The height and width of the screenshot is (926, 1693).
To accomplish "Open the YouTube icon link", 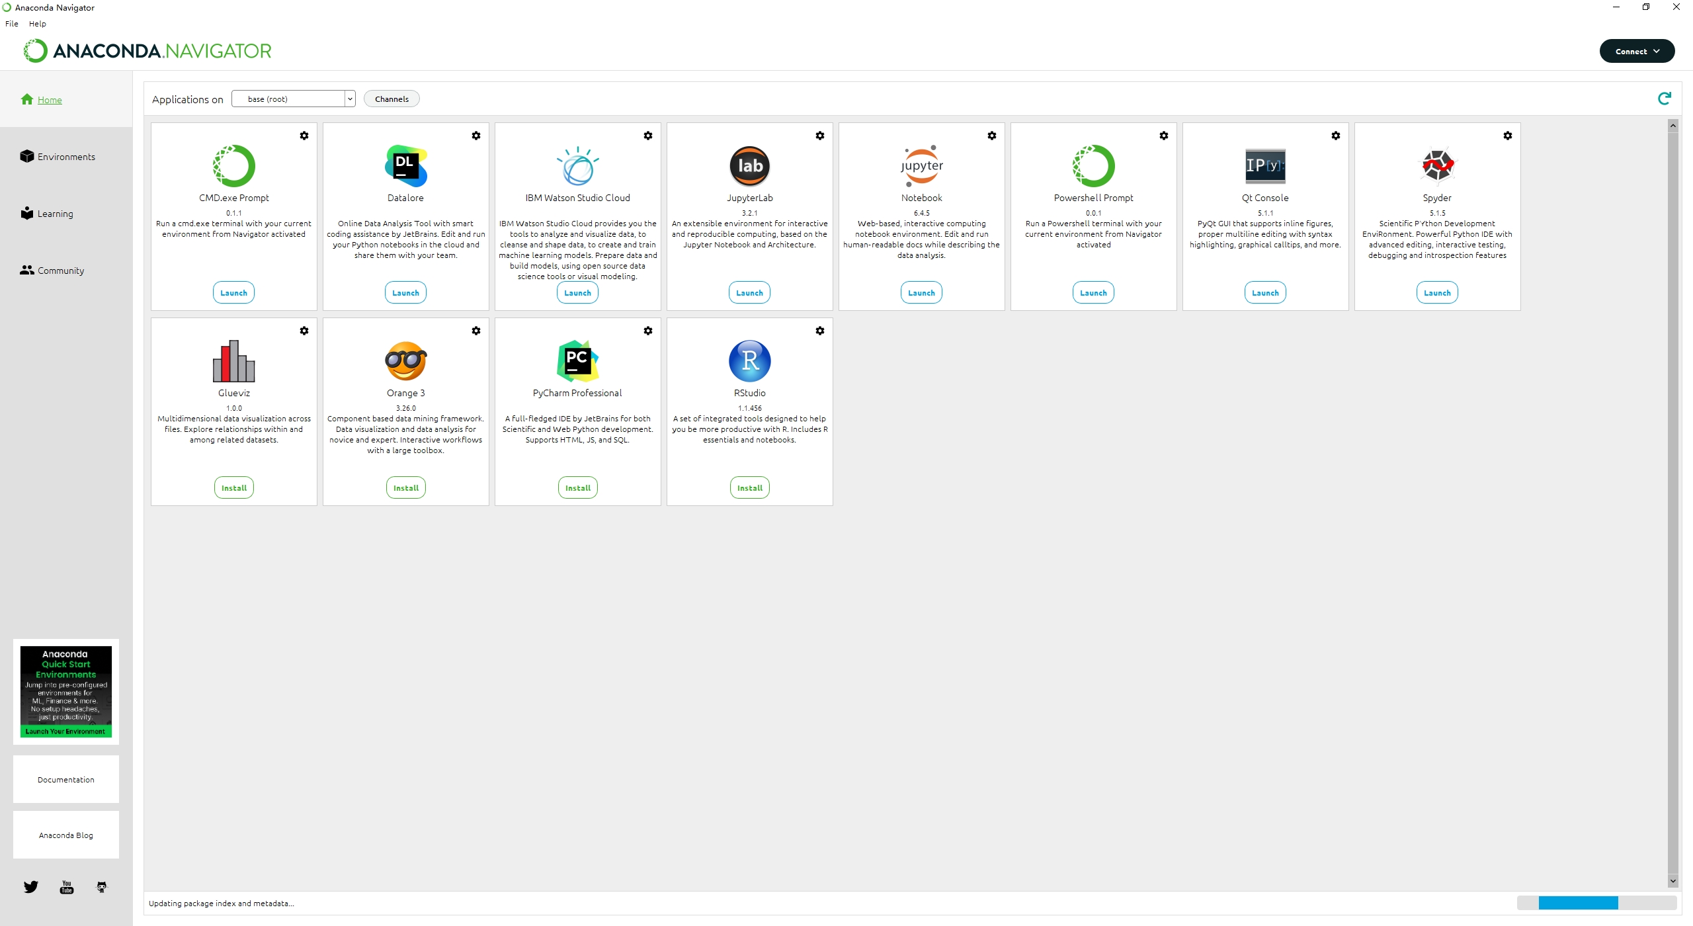I will point(67,887).
